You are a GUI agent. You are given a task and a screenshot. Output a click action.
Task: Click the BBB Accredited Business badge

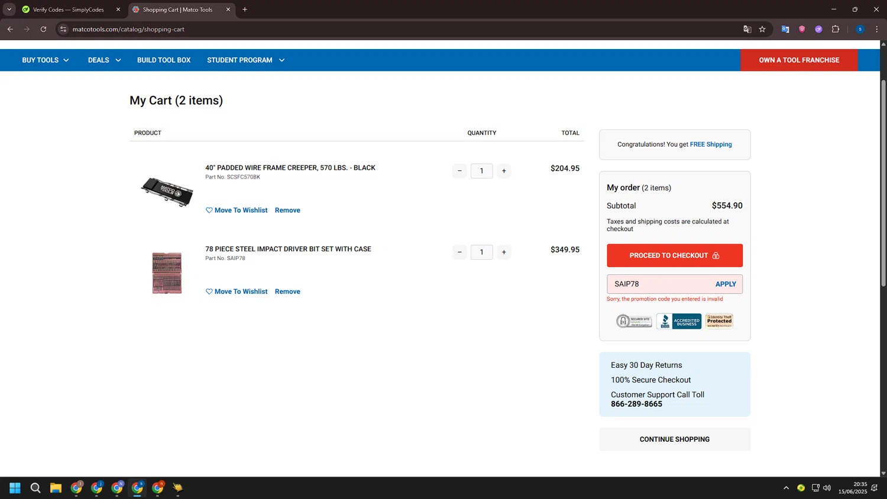click(679, 321)
